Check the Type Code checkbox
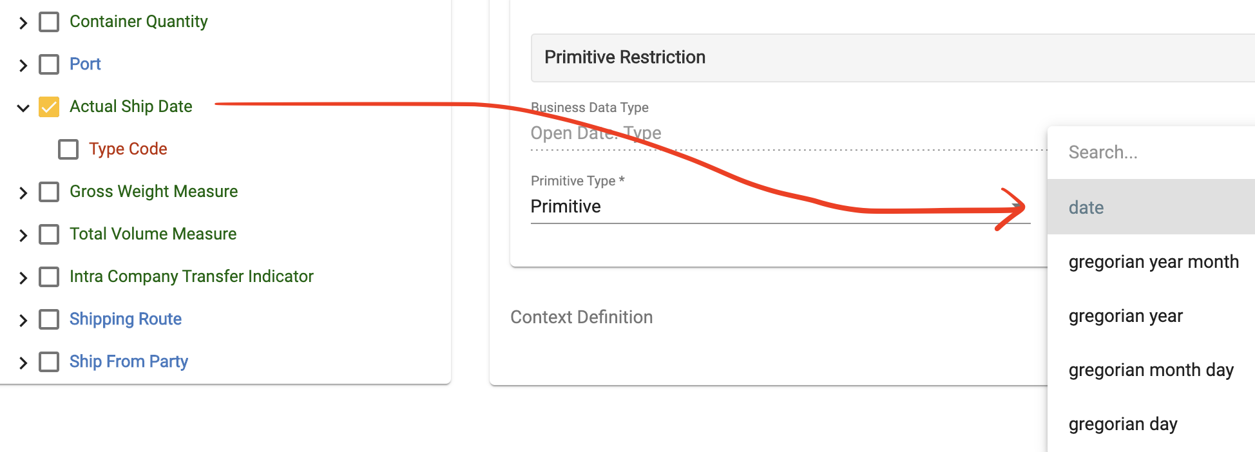 (68, 149)
